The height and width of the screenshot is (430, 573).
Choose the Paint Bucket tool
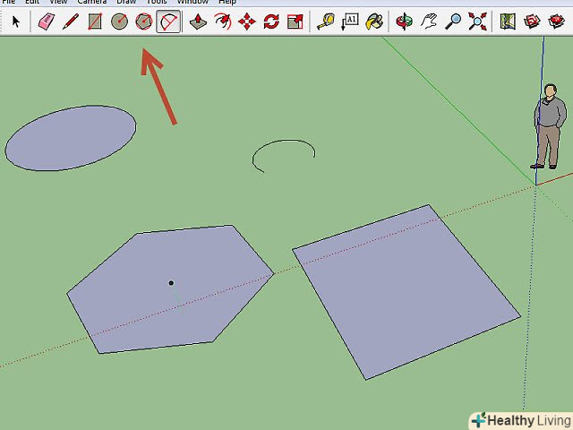(x=374, y=21)
